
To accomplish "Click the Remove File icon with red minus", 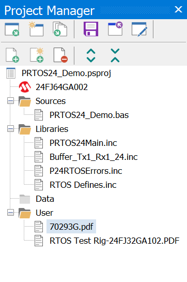I will coord(60,55).
